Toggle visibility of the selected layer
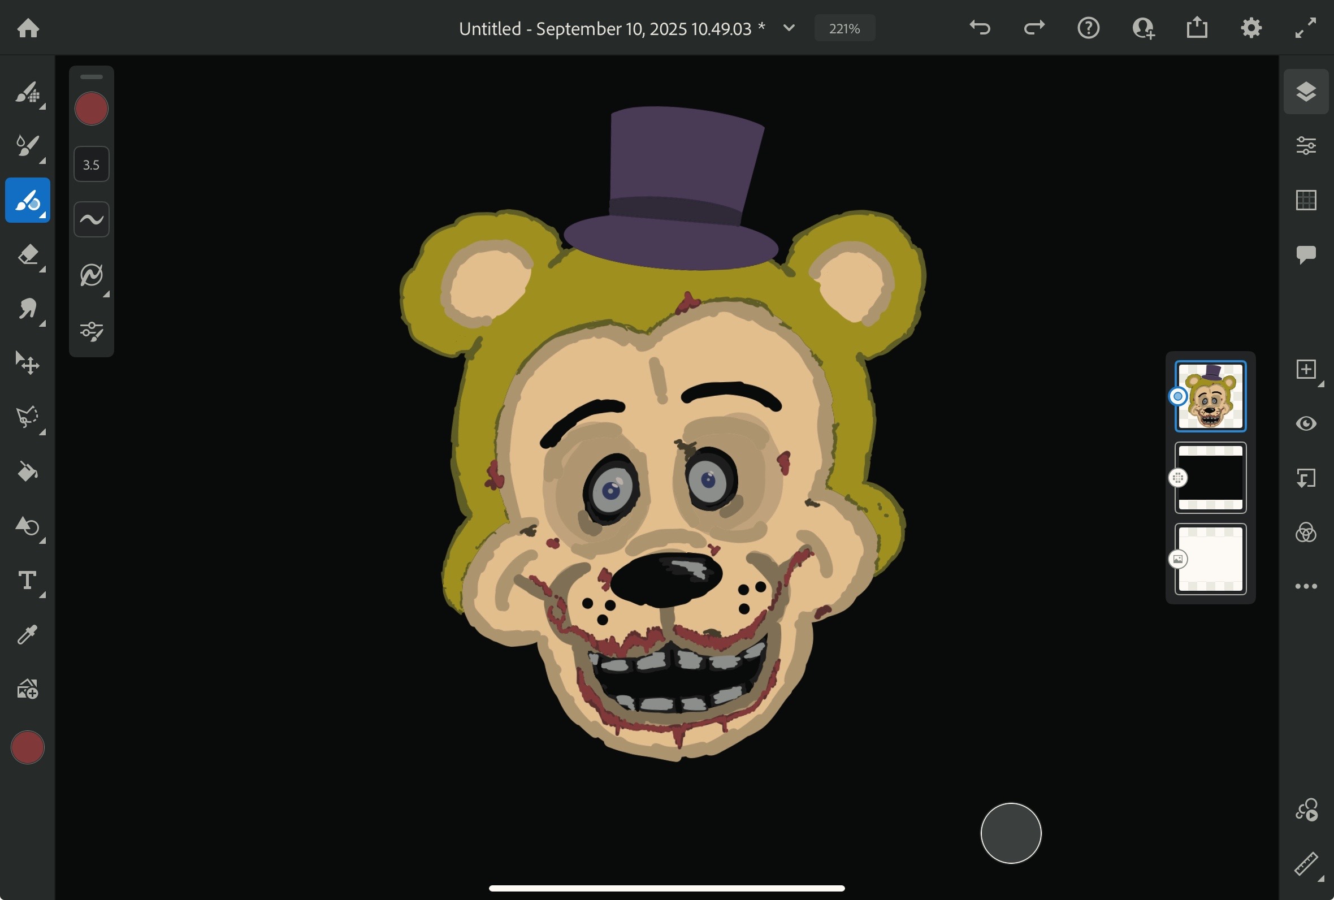This screenshot has height=900, width=1334. (x=1306, y=423)
